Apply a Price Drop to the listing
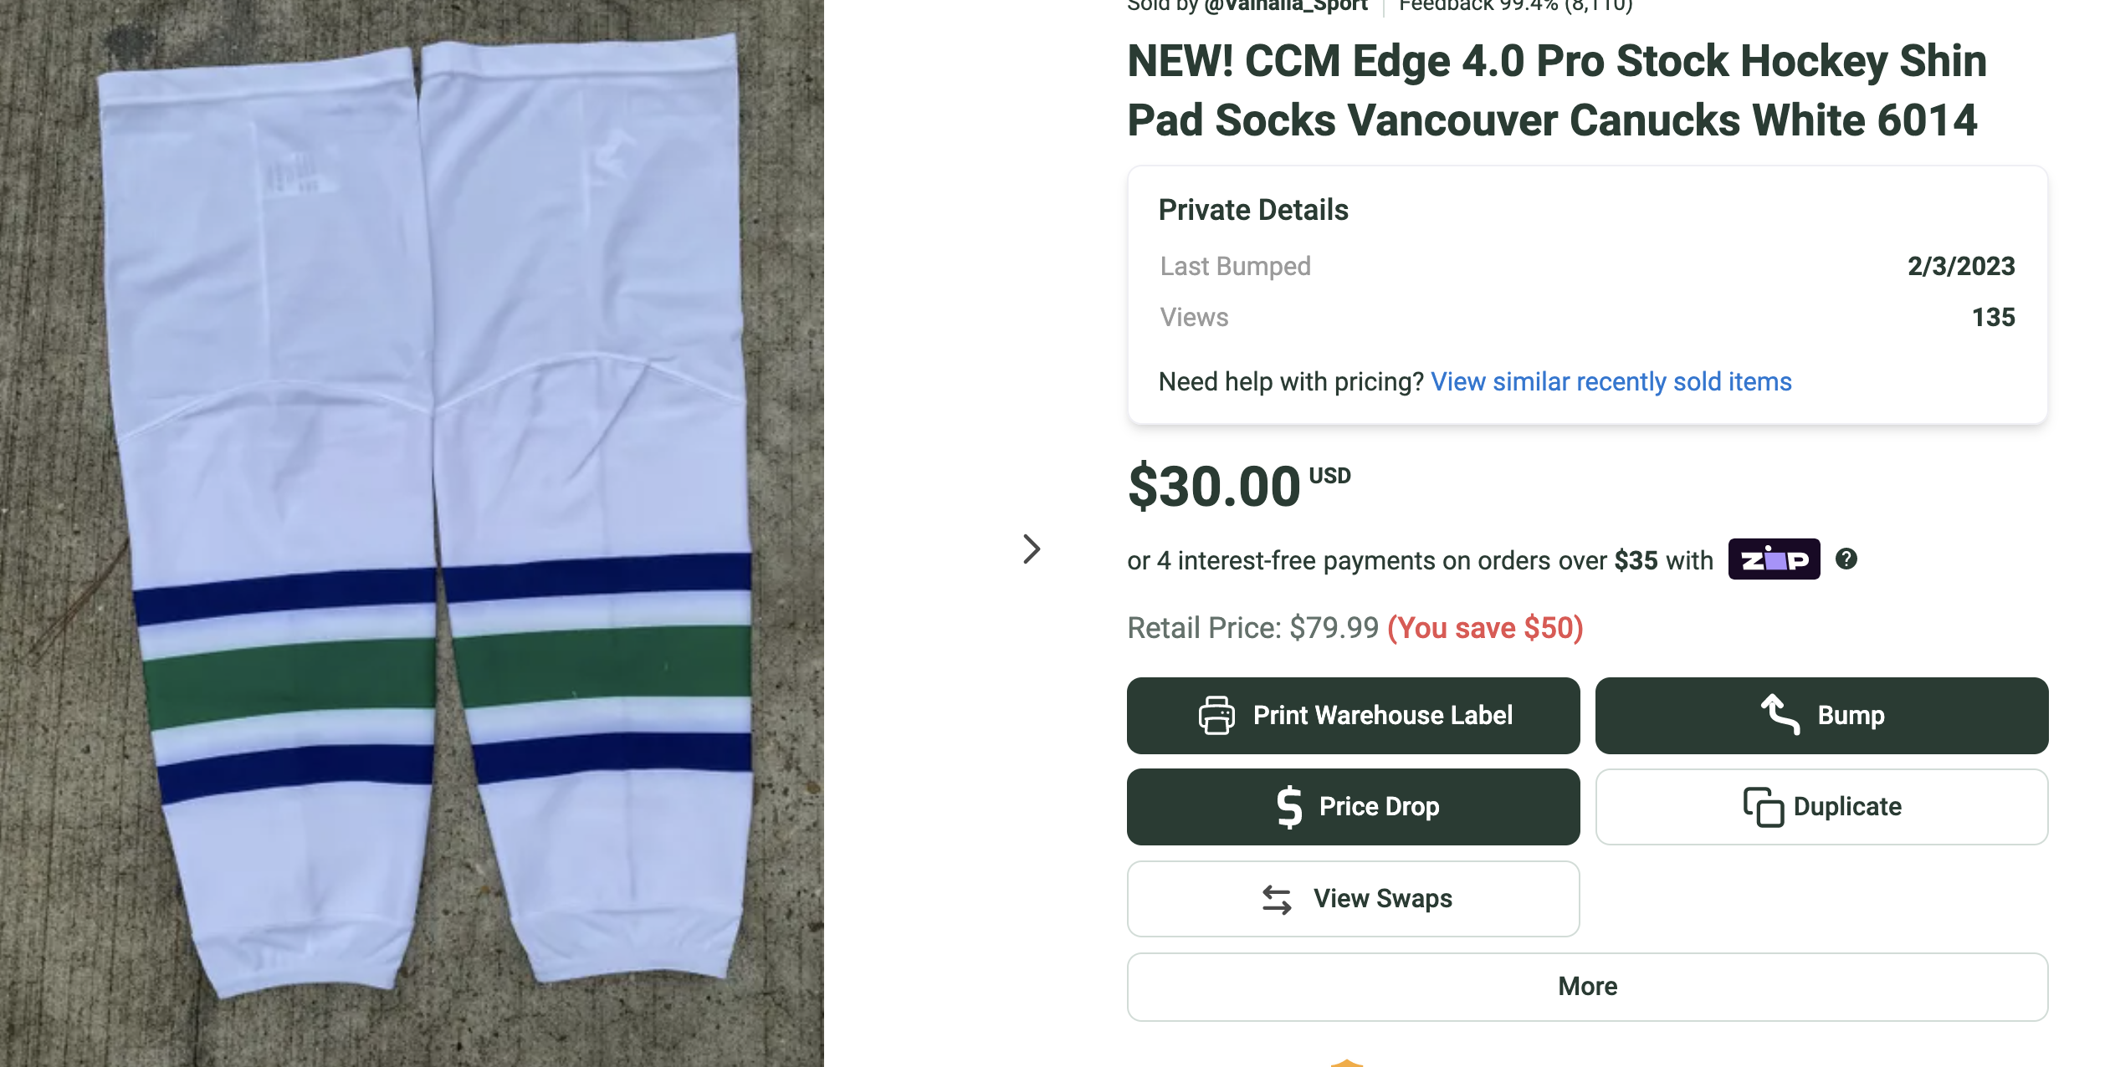Image resolution: width=2110 pixels, height=1067 pixels. click(1353, 806)
